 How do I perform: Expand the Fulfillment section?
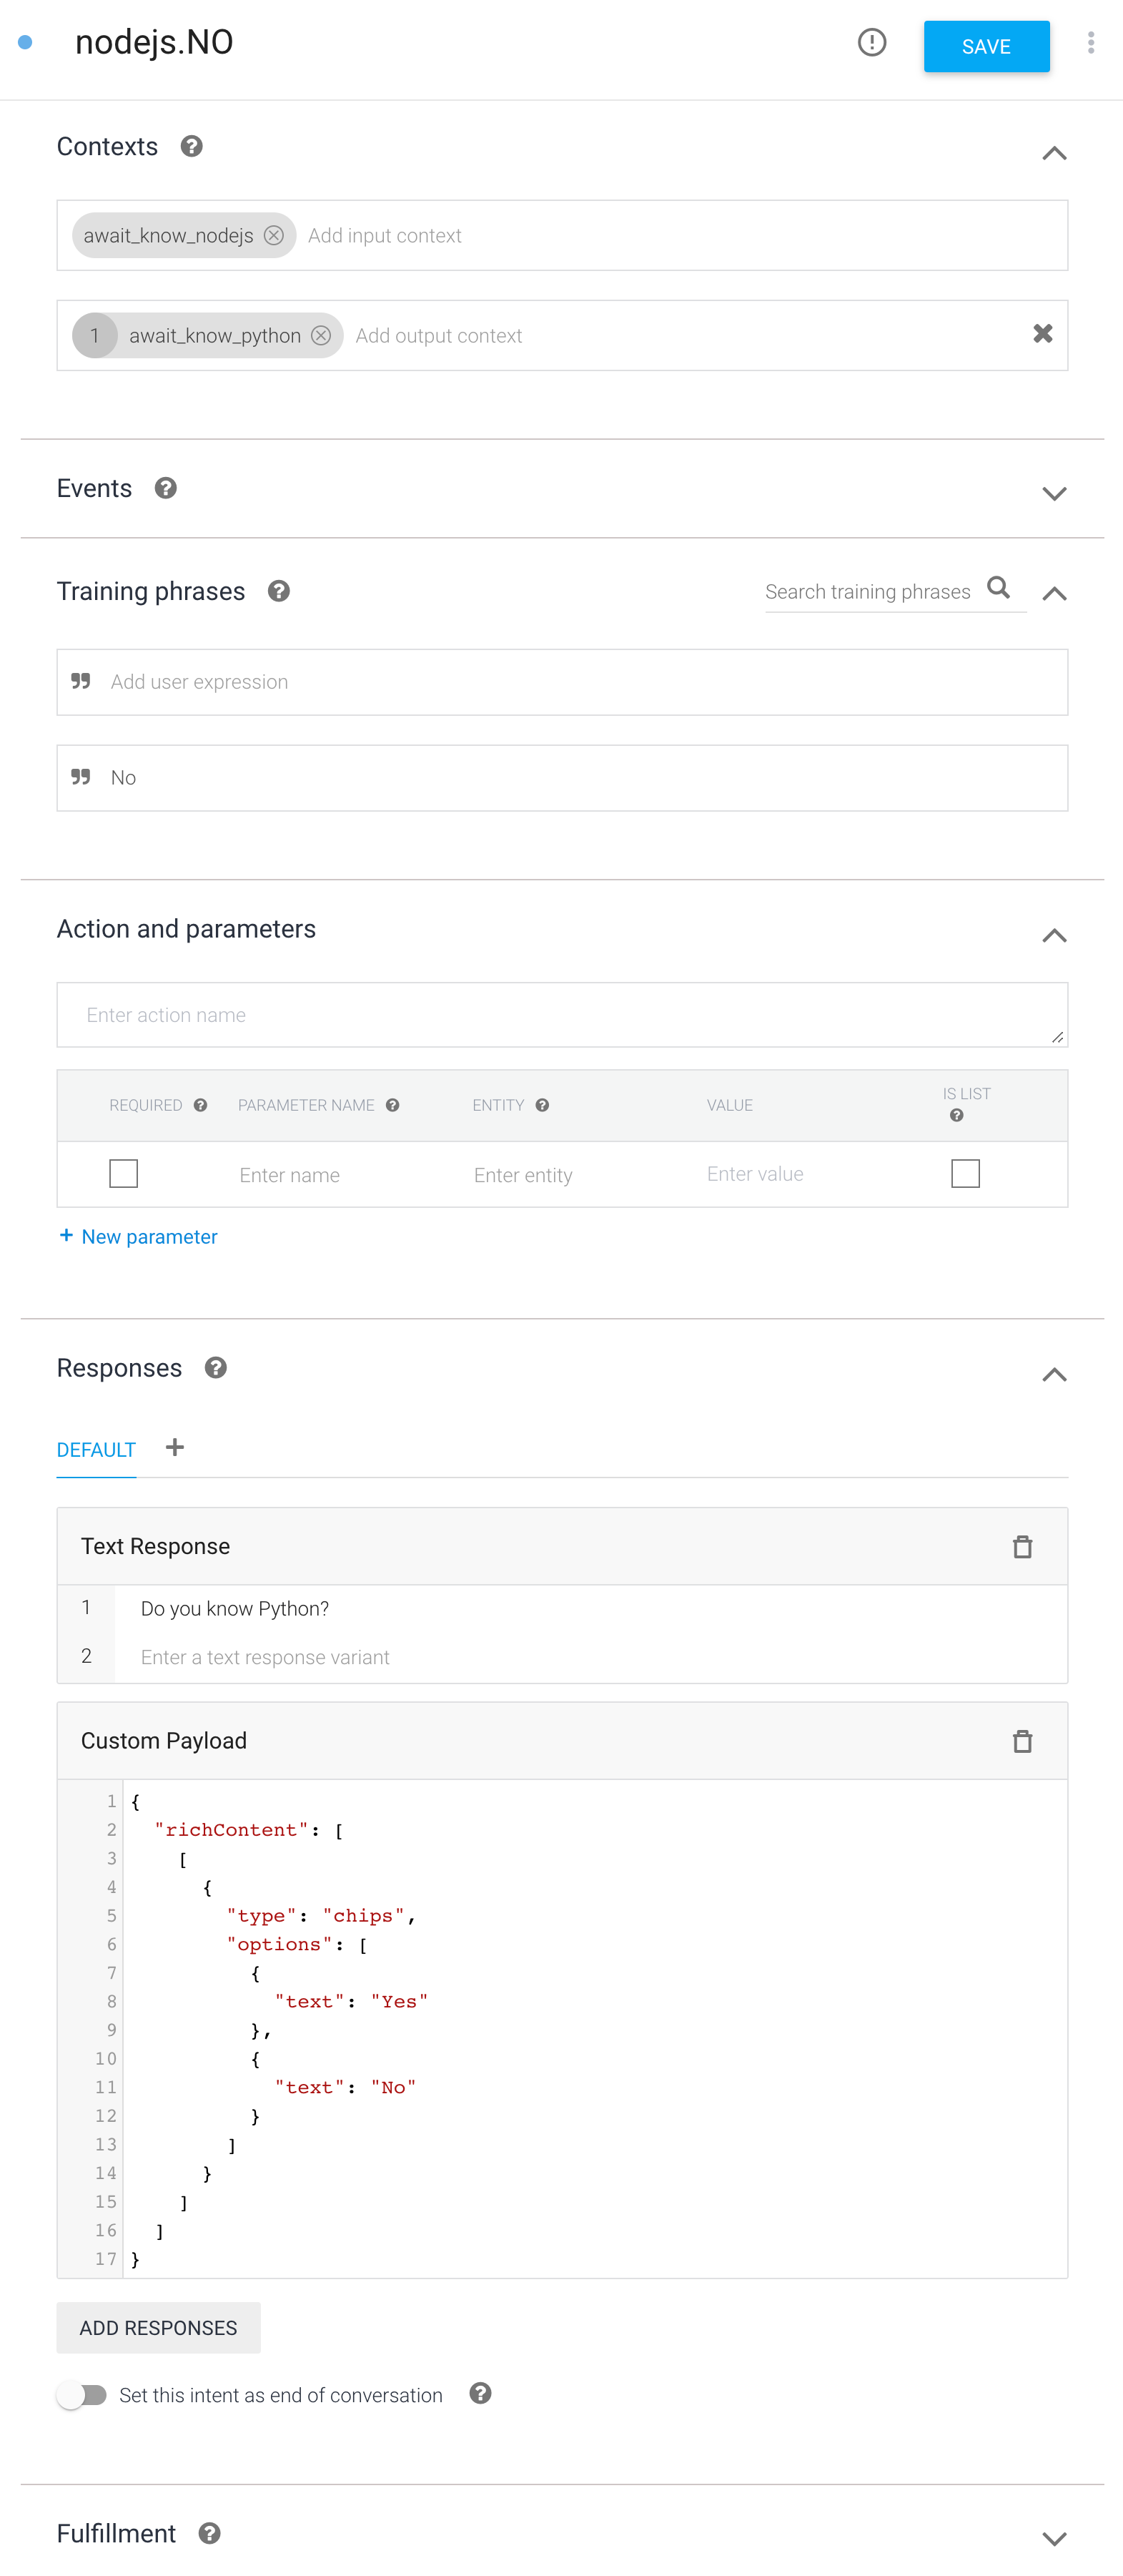click(x=1054, y=2538)
